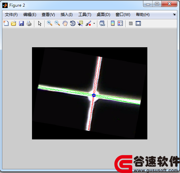The image size is (180, 173).
Task: Select the Edit Plot arrow tool
Action: pos(40,24)
